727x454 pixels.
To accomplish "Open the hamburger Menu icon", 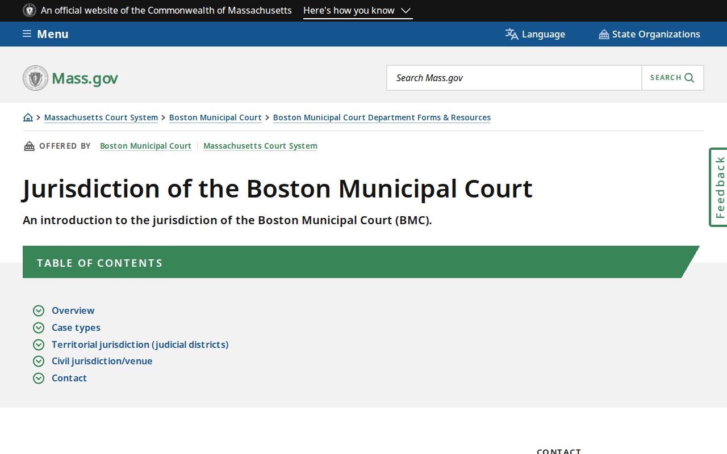I will (x=27, y=34).
